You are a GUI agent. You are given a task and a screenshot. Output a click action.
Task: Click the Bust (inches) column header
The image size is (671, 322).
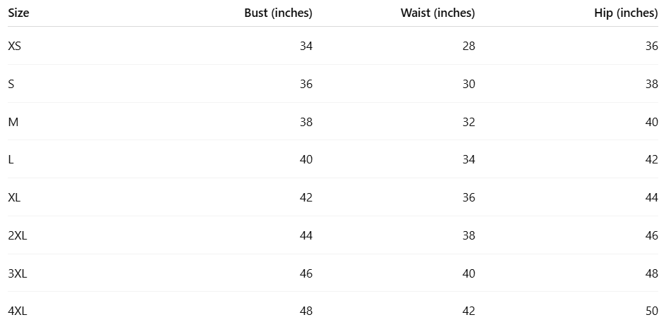(x=278, y=13)
